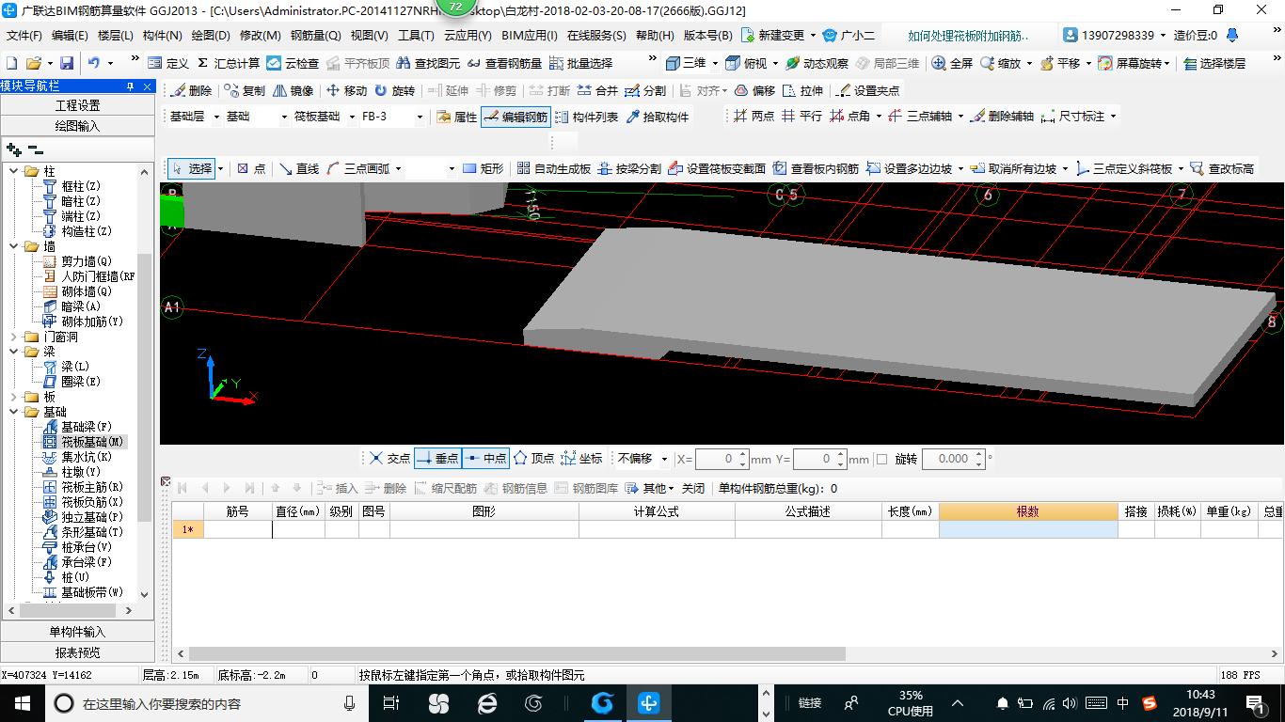Toggle 坐标 coordinate snap
The width and height of the screenshot is (1285, 722).
pos(581,459)
